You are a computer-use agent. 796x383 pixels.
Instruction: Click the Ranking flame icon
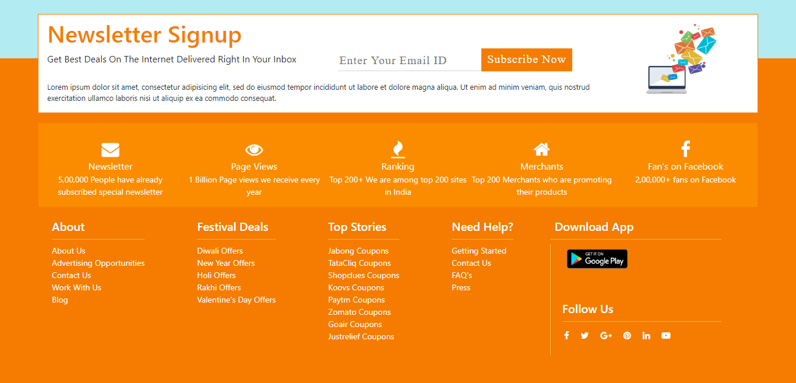398,149
